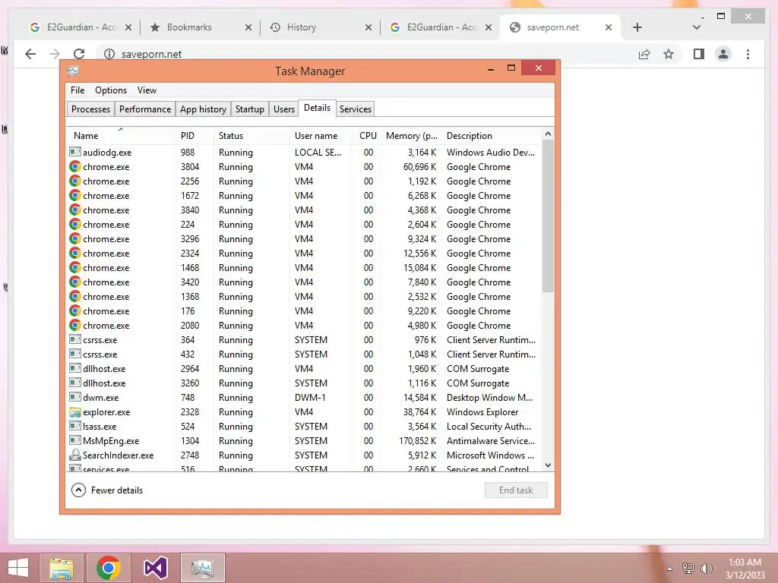
Task: Select dllhost.exe icon with PID 2964
Action: (x=75, y=368)
